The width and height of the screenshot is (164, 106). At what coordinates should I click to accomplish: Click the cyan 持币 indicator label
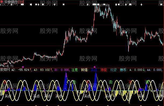[123, 70]
